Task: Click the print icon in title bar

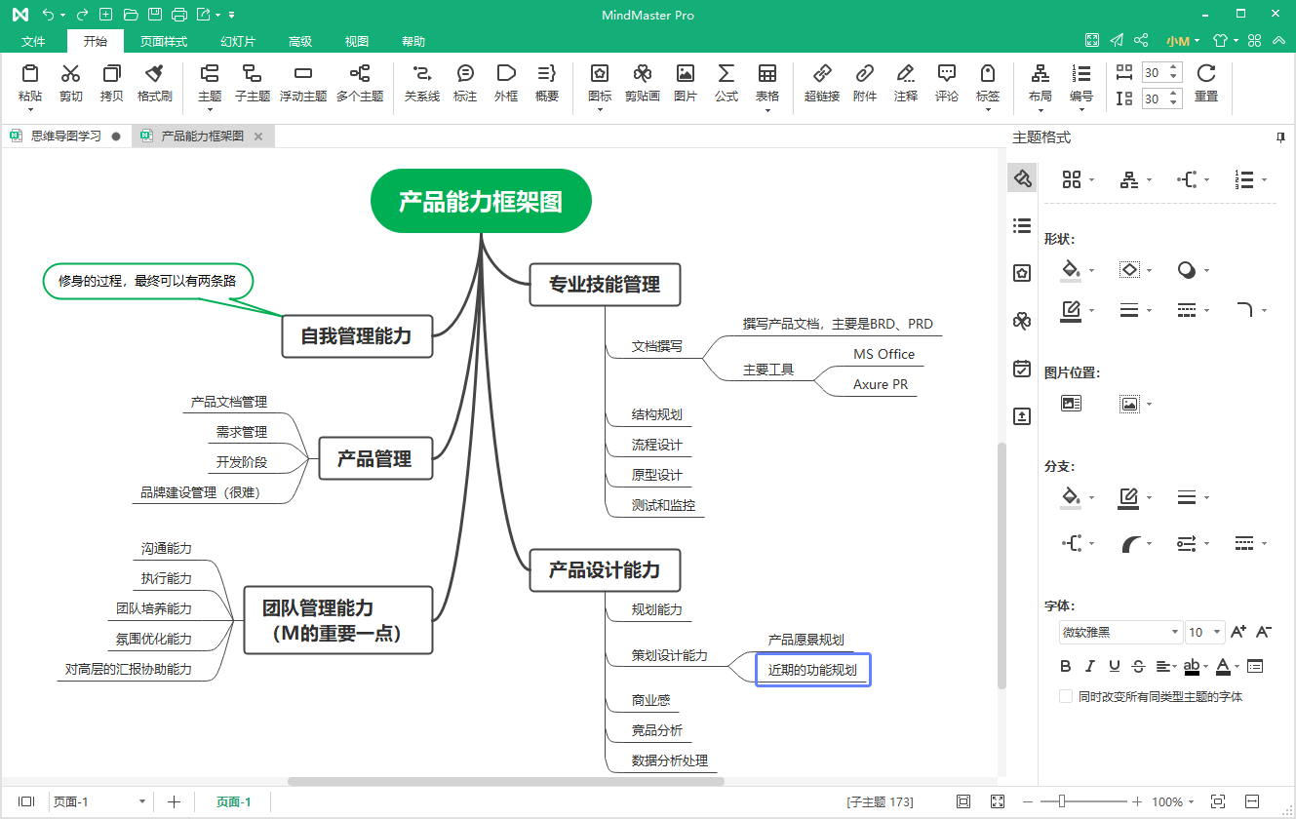Action: tap(178, 15)
